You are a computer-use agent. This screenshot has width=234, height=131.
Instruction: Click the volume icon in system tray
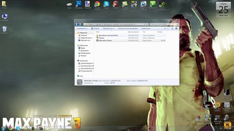click(230, 128)
